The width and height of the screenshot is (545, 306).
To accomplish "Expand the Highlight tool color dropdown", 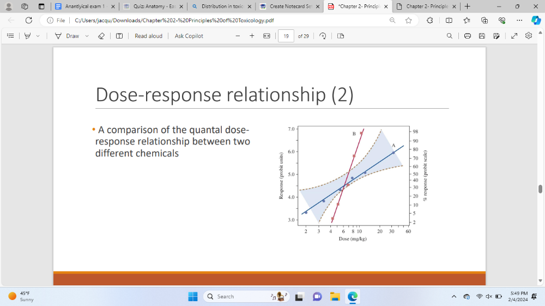I will 38,36.
